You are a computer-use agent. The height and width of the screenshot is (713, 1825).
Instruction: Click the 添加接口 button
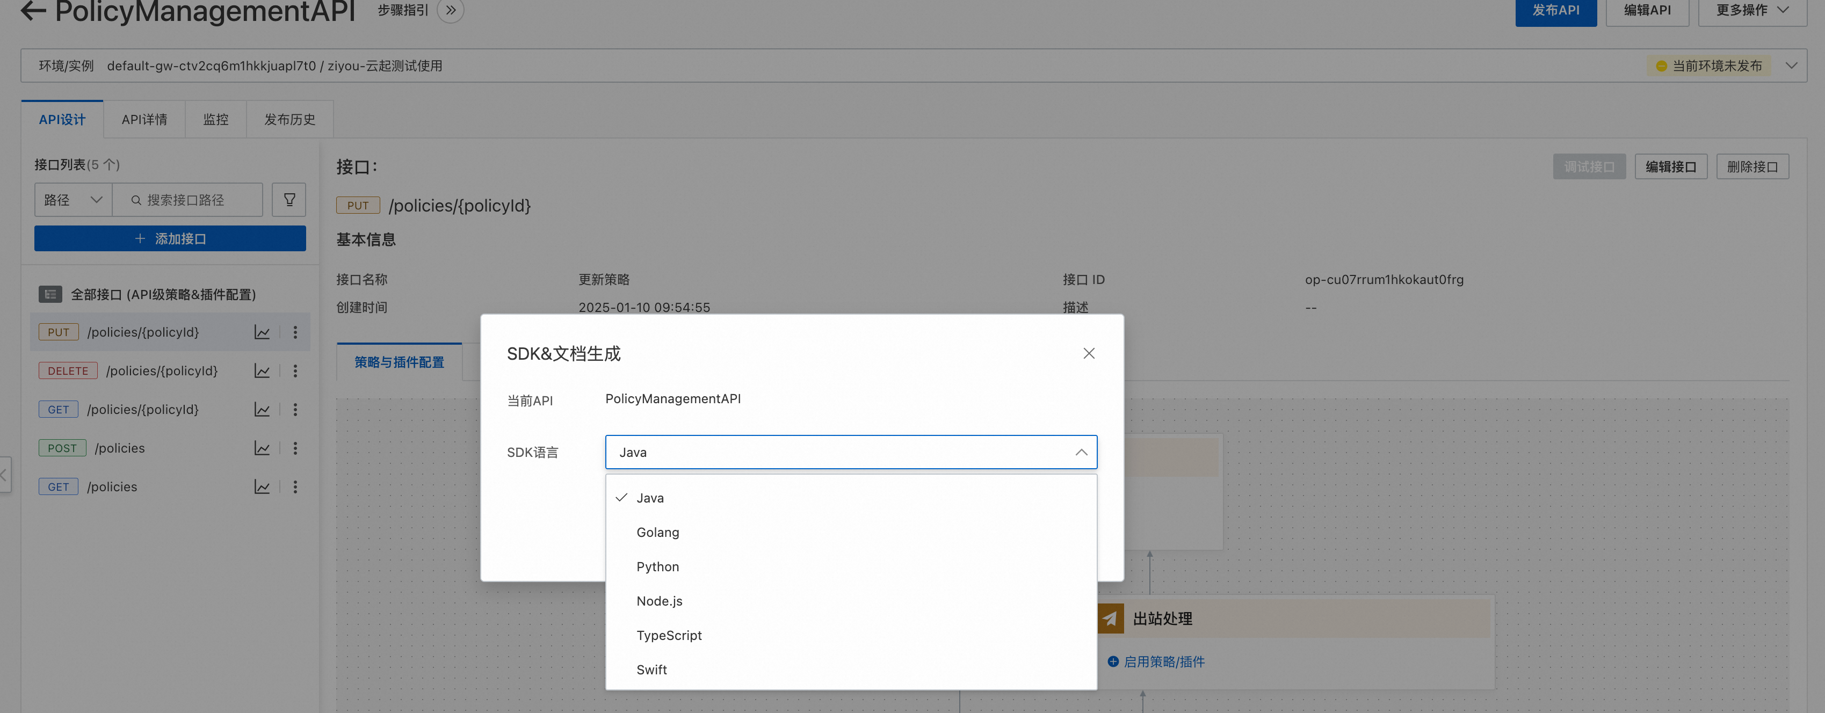coord(170,238)
